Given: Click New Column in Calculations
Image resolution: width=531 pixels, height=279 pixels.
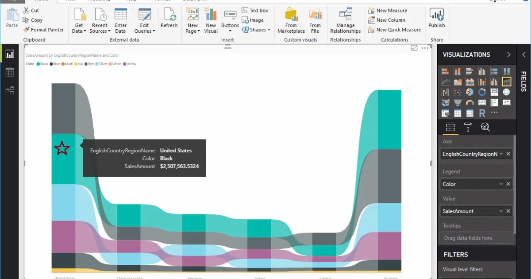Looking at the screenshot, I should (387, 20).
